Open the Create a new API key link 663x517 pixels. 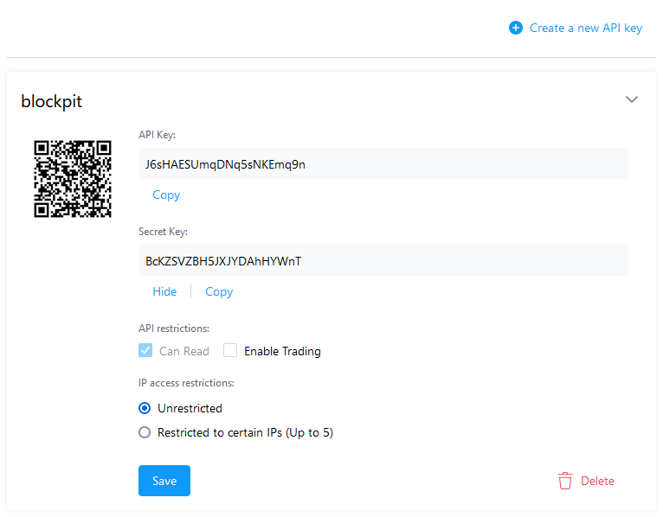pos(585,28)
